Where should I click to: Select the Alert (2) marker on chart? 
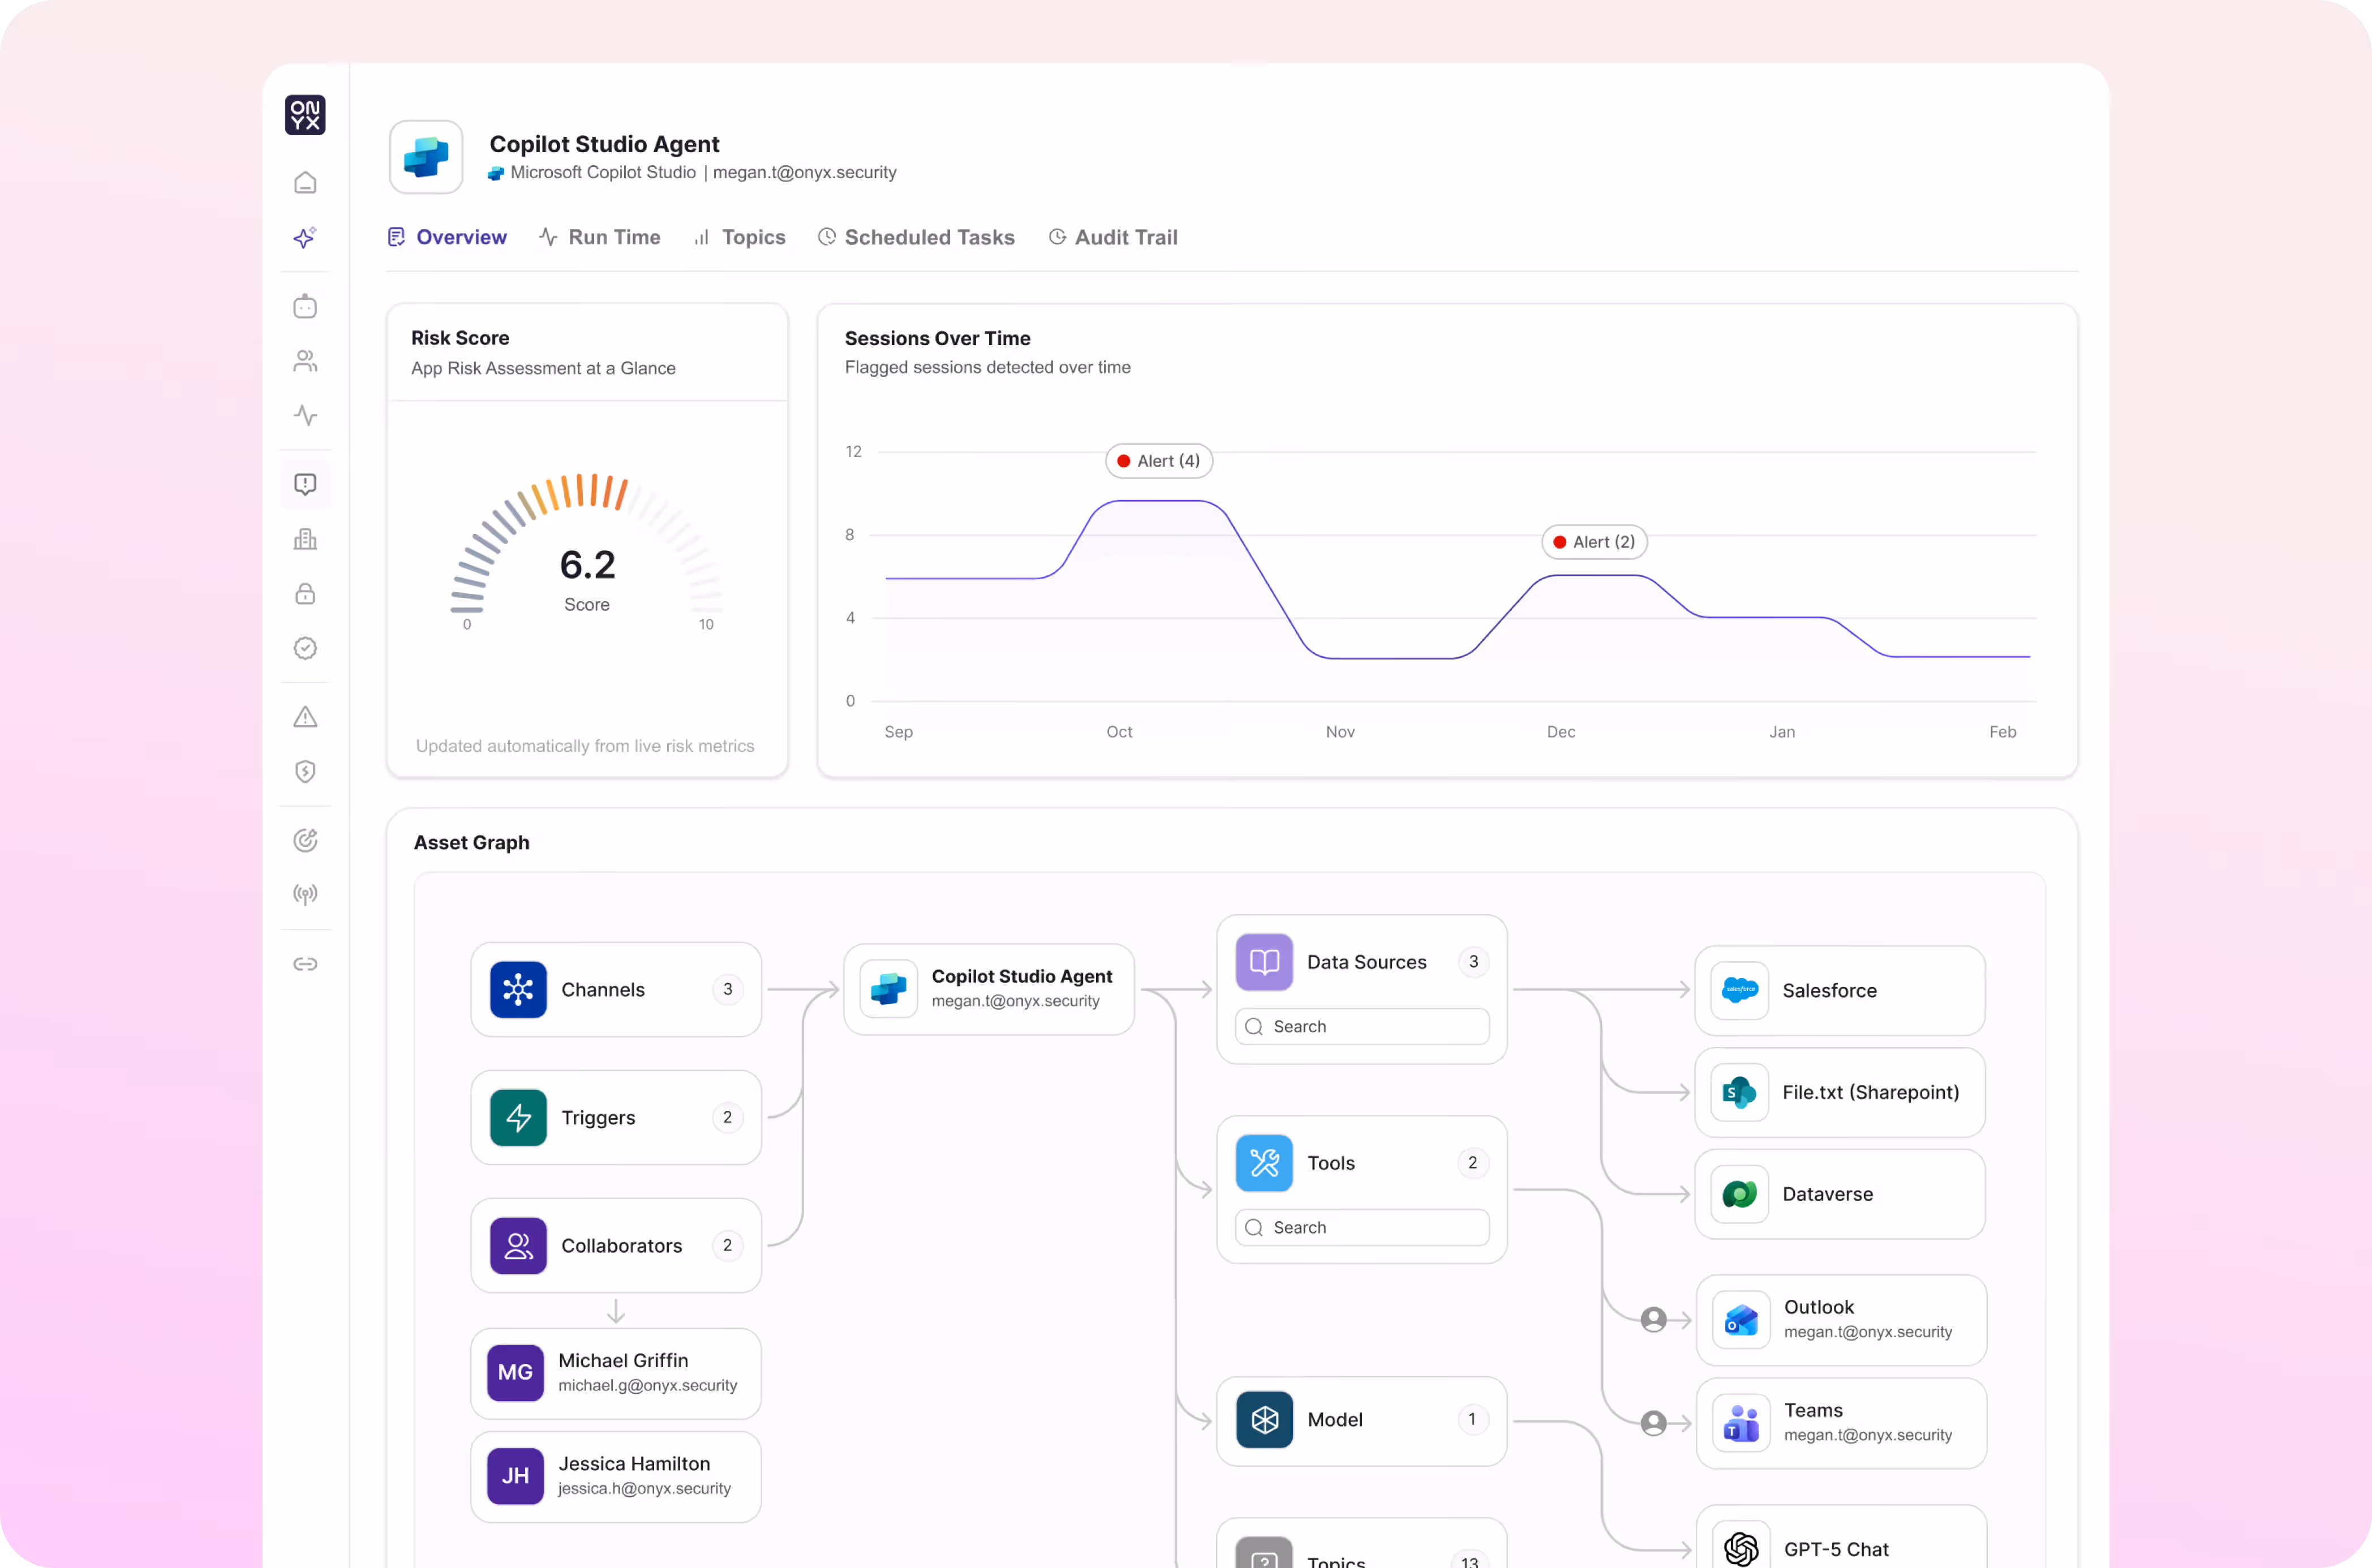pos(1593,542)
